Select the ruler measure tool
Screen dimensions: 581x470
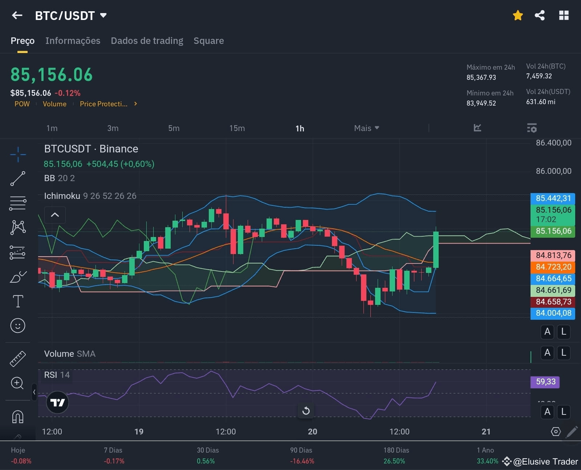click(18, 359)
